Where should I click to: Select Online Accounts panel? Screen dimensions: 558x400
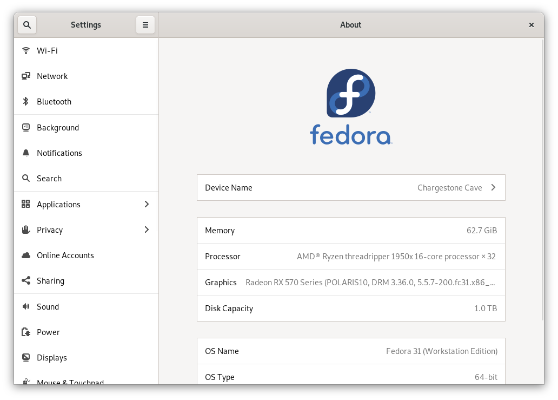click(x=86, y=255)
